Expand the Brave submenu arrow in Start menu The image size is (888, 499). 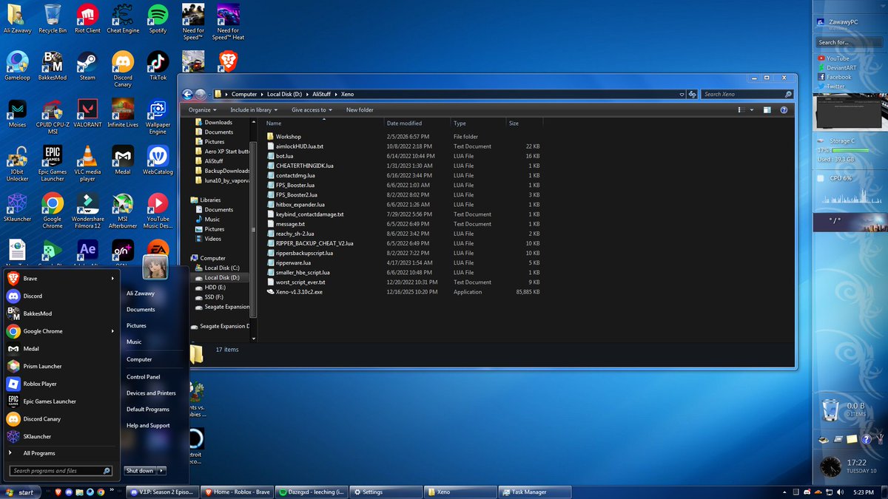point(113,279)
